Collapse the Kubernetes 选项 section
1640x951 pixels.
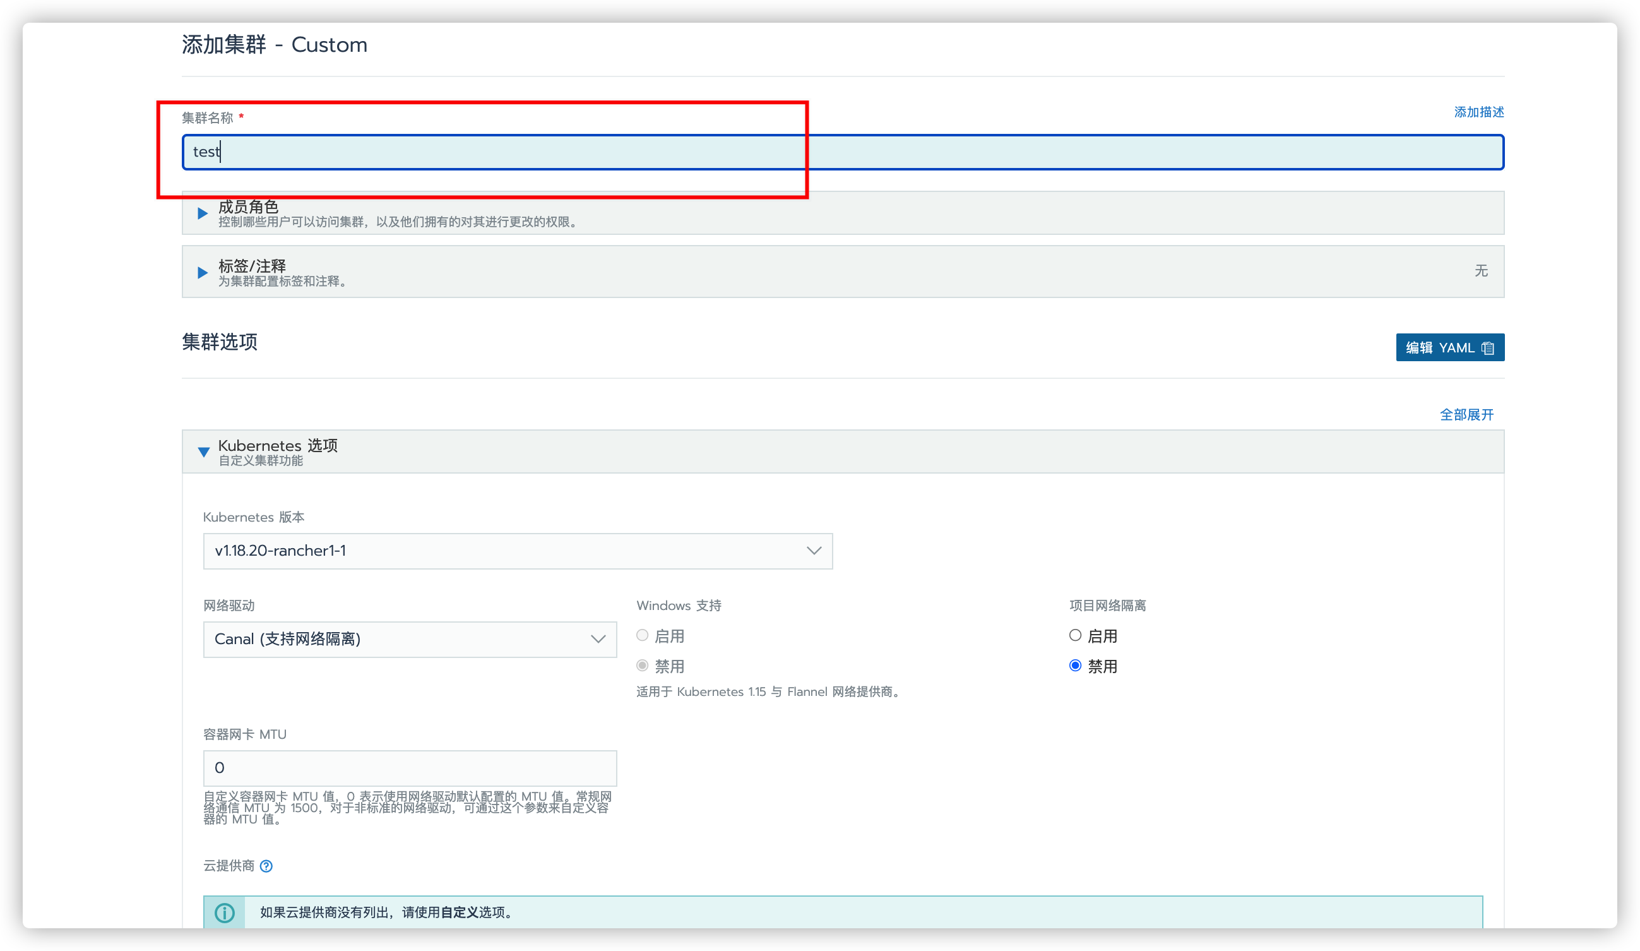point(843,451)
